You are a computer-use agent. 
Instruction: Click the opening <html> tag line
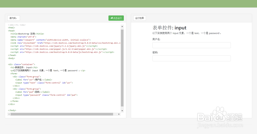click(x=12, y=28)
